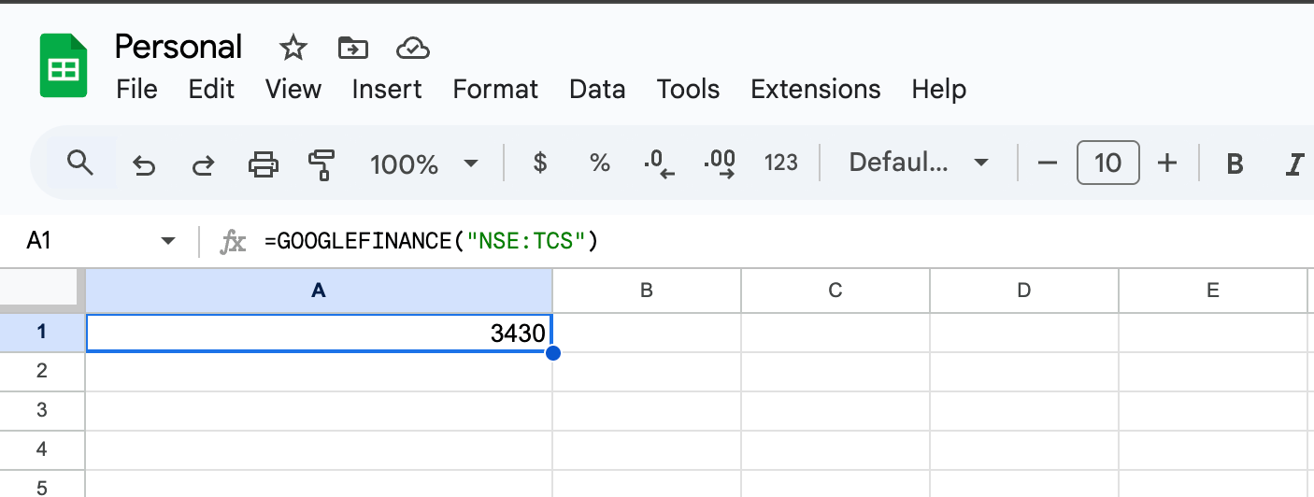The image size is (1314, 497).
Task: Open the Format menu
Action: pos(495,90)
